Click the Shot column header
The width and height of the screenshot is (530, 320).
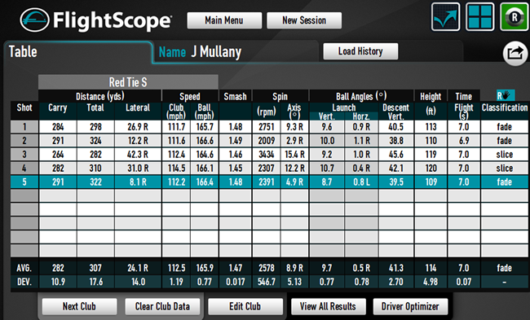24,108
